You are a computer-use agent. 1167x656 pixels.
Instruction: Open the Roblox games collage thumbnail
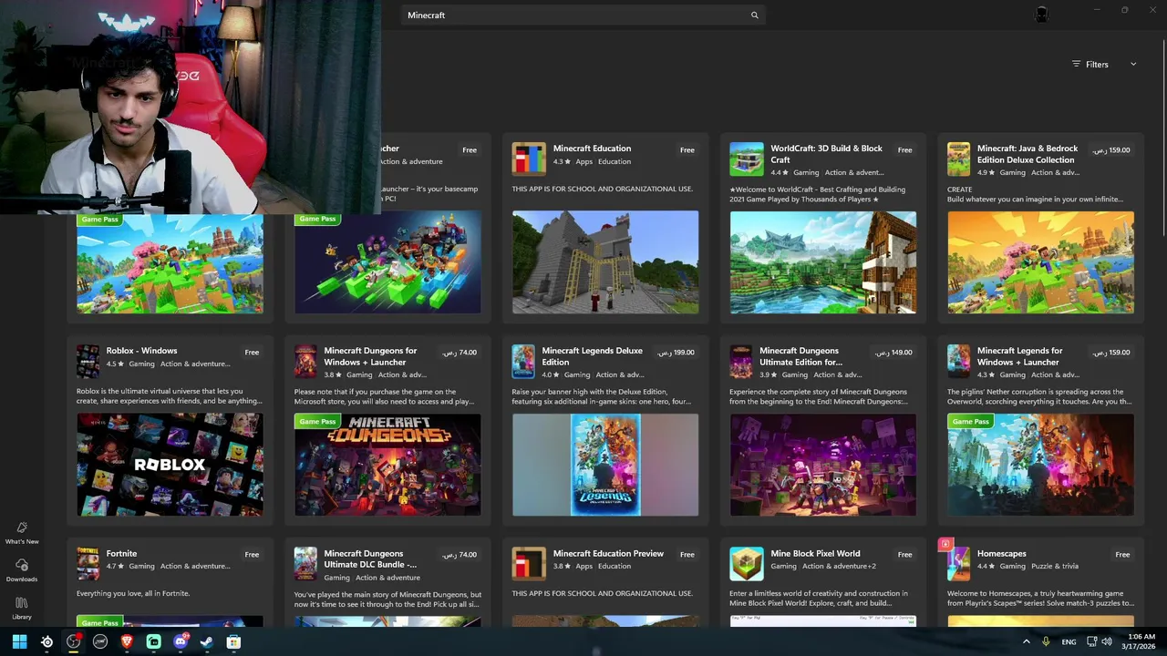pos(170,465)
